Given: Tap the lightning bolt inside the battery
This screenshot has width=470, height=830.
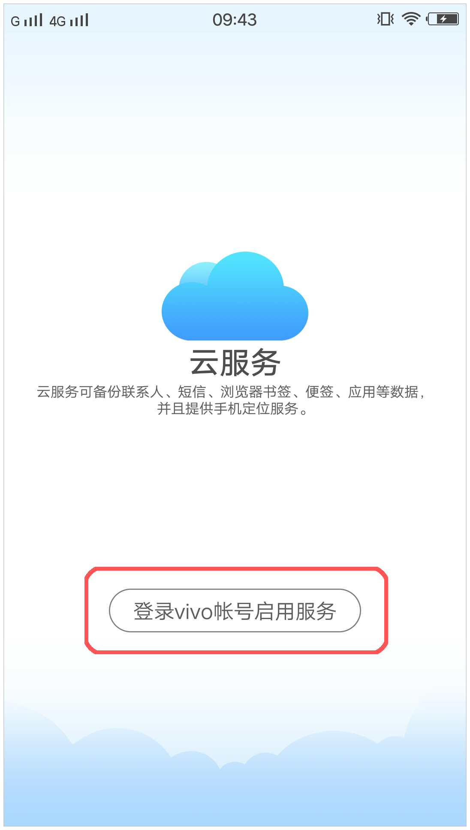Looking at the screenshot, I should (x=443, y=19).
